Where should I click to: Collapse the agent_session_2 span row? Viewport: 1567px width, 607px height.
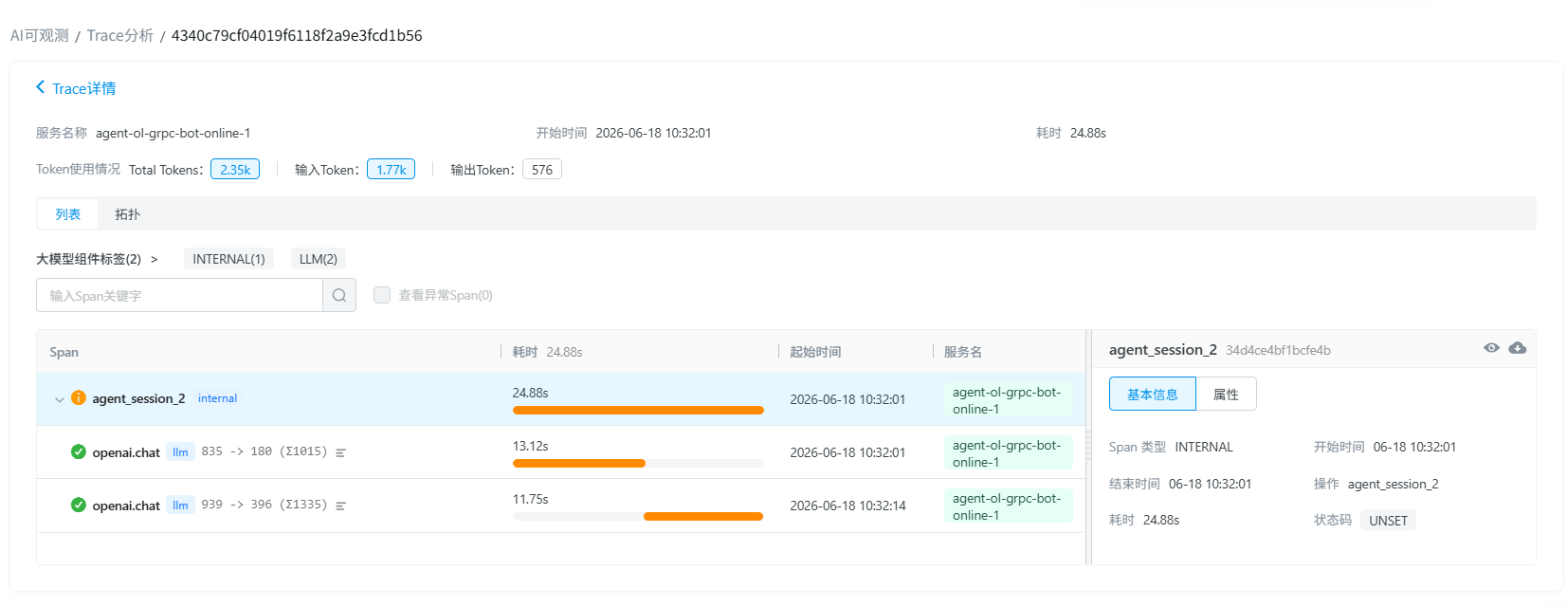(59, 399)
